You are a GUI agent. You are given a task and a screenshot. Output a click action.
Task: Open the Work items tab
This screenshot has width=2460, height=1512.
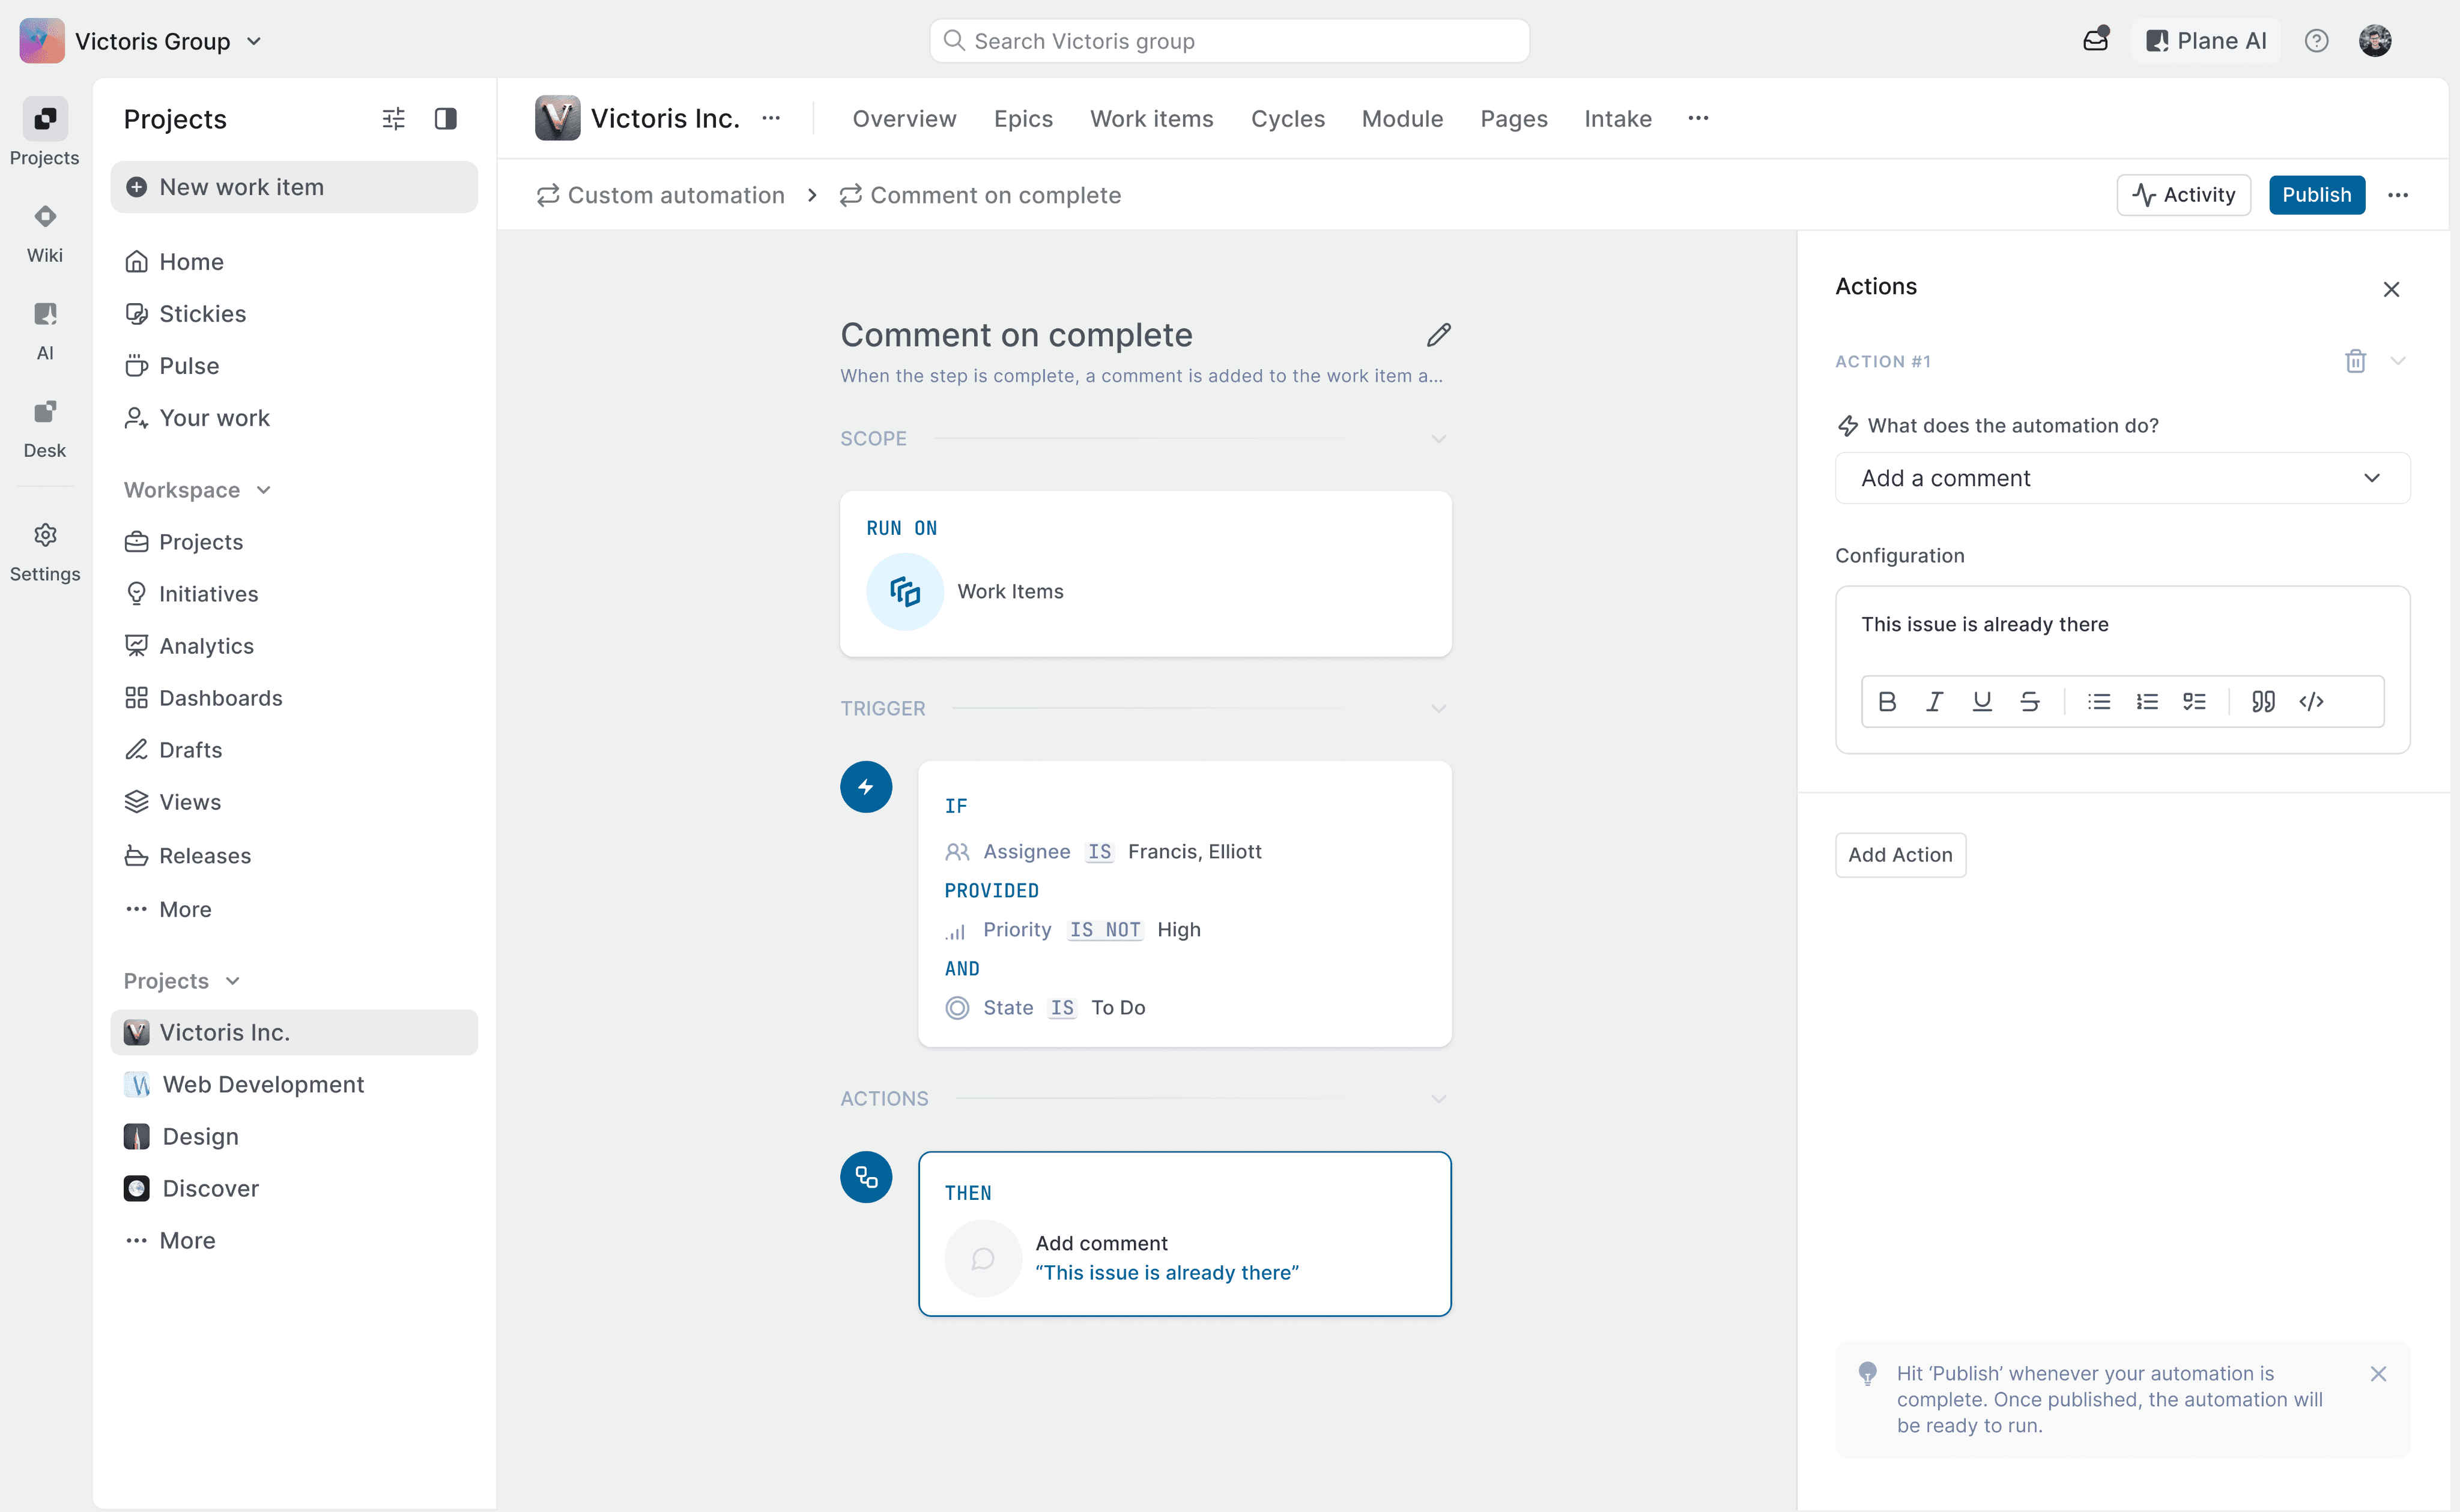tap(1151, 119)
